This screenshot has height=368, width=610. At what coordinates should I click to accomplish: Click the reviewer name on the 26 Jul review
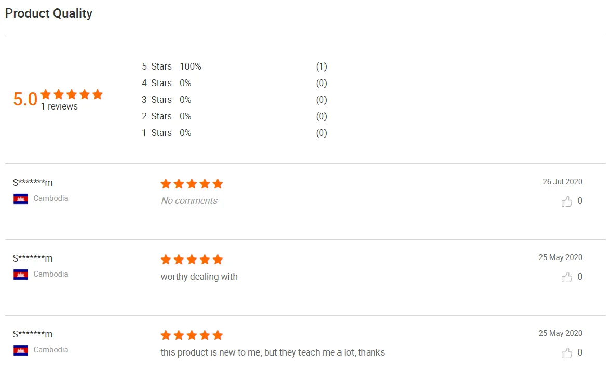click(33, 183)
